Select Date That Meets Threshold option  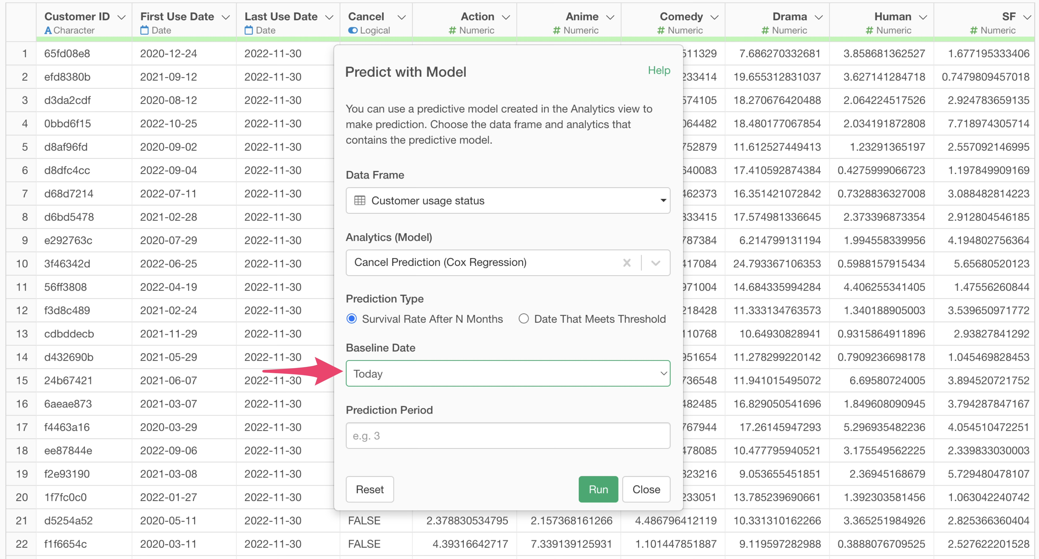pyautogui.click(x=524, y=319)
